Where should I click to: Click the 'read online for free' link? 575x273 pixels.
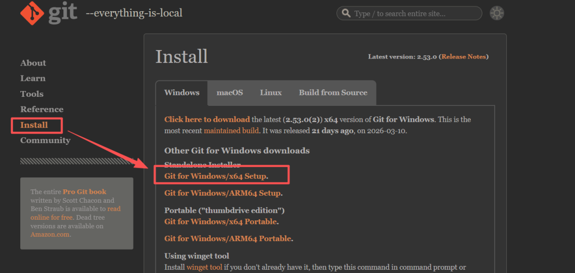click(76, 213)
